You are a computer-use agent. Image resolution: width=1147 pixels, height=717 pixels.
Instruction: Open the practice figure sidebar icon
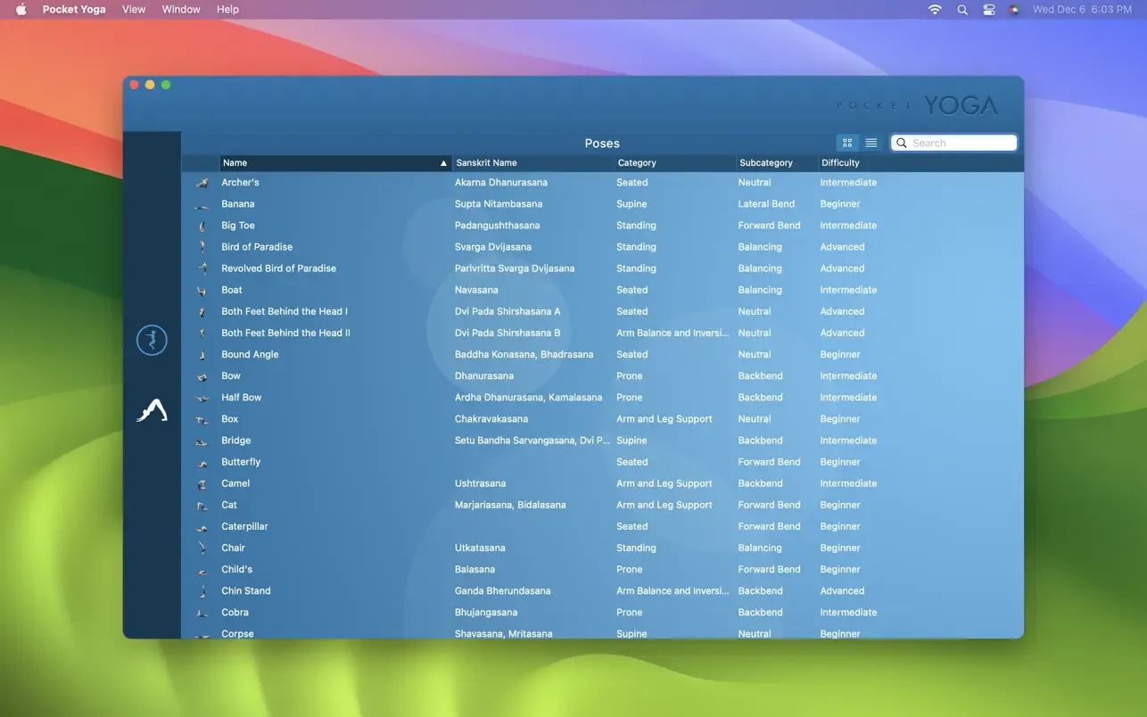click(152, 340)
